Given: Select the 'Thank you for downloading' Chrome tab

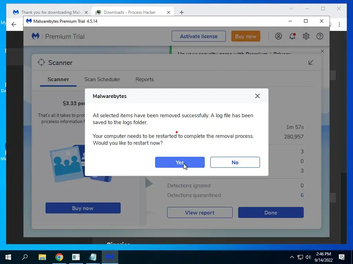Looking at the screenshot, I should pyautogui.click(x=50, y=12).
